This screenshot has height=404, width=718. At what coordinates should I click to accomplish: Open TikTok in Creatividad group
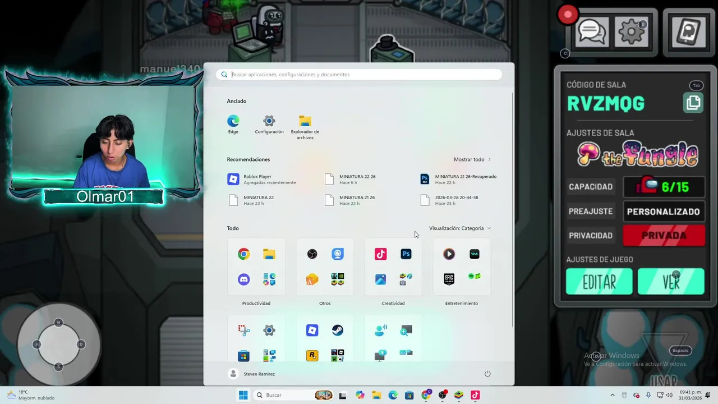[381, 254]
